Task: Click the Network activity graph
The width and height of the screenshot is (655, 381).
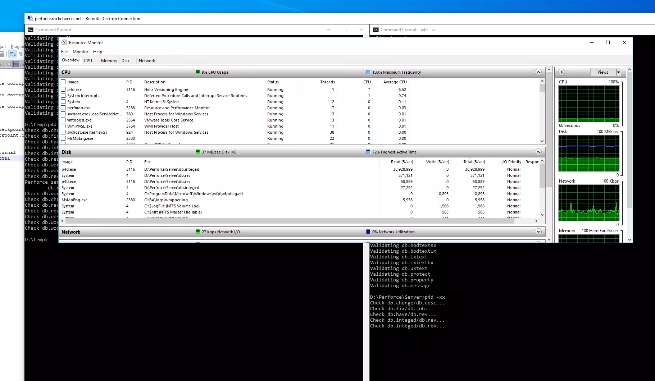Action: [589, 203]
